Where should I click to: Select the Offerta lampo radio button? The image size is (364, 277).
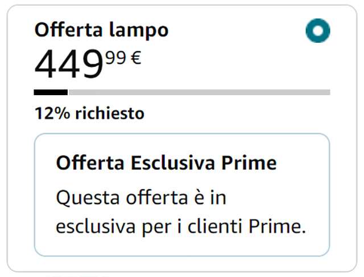(x=317, y=31)
